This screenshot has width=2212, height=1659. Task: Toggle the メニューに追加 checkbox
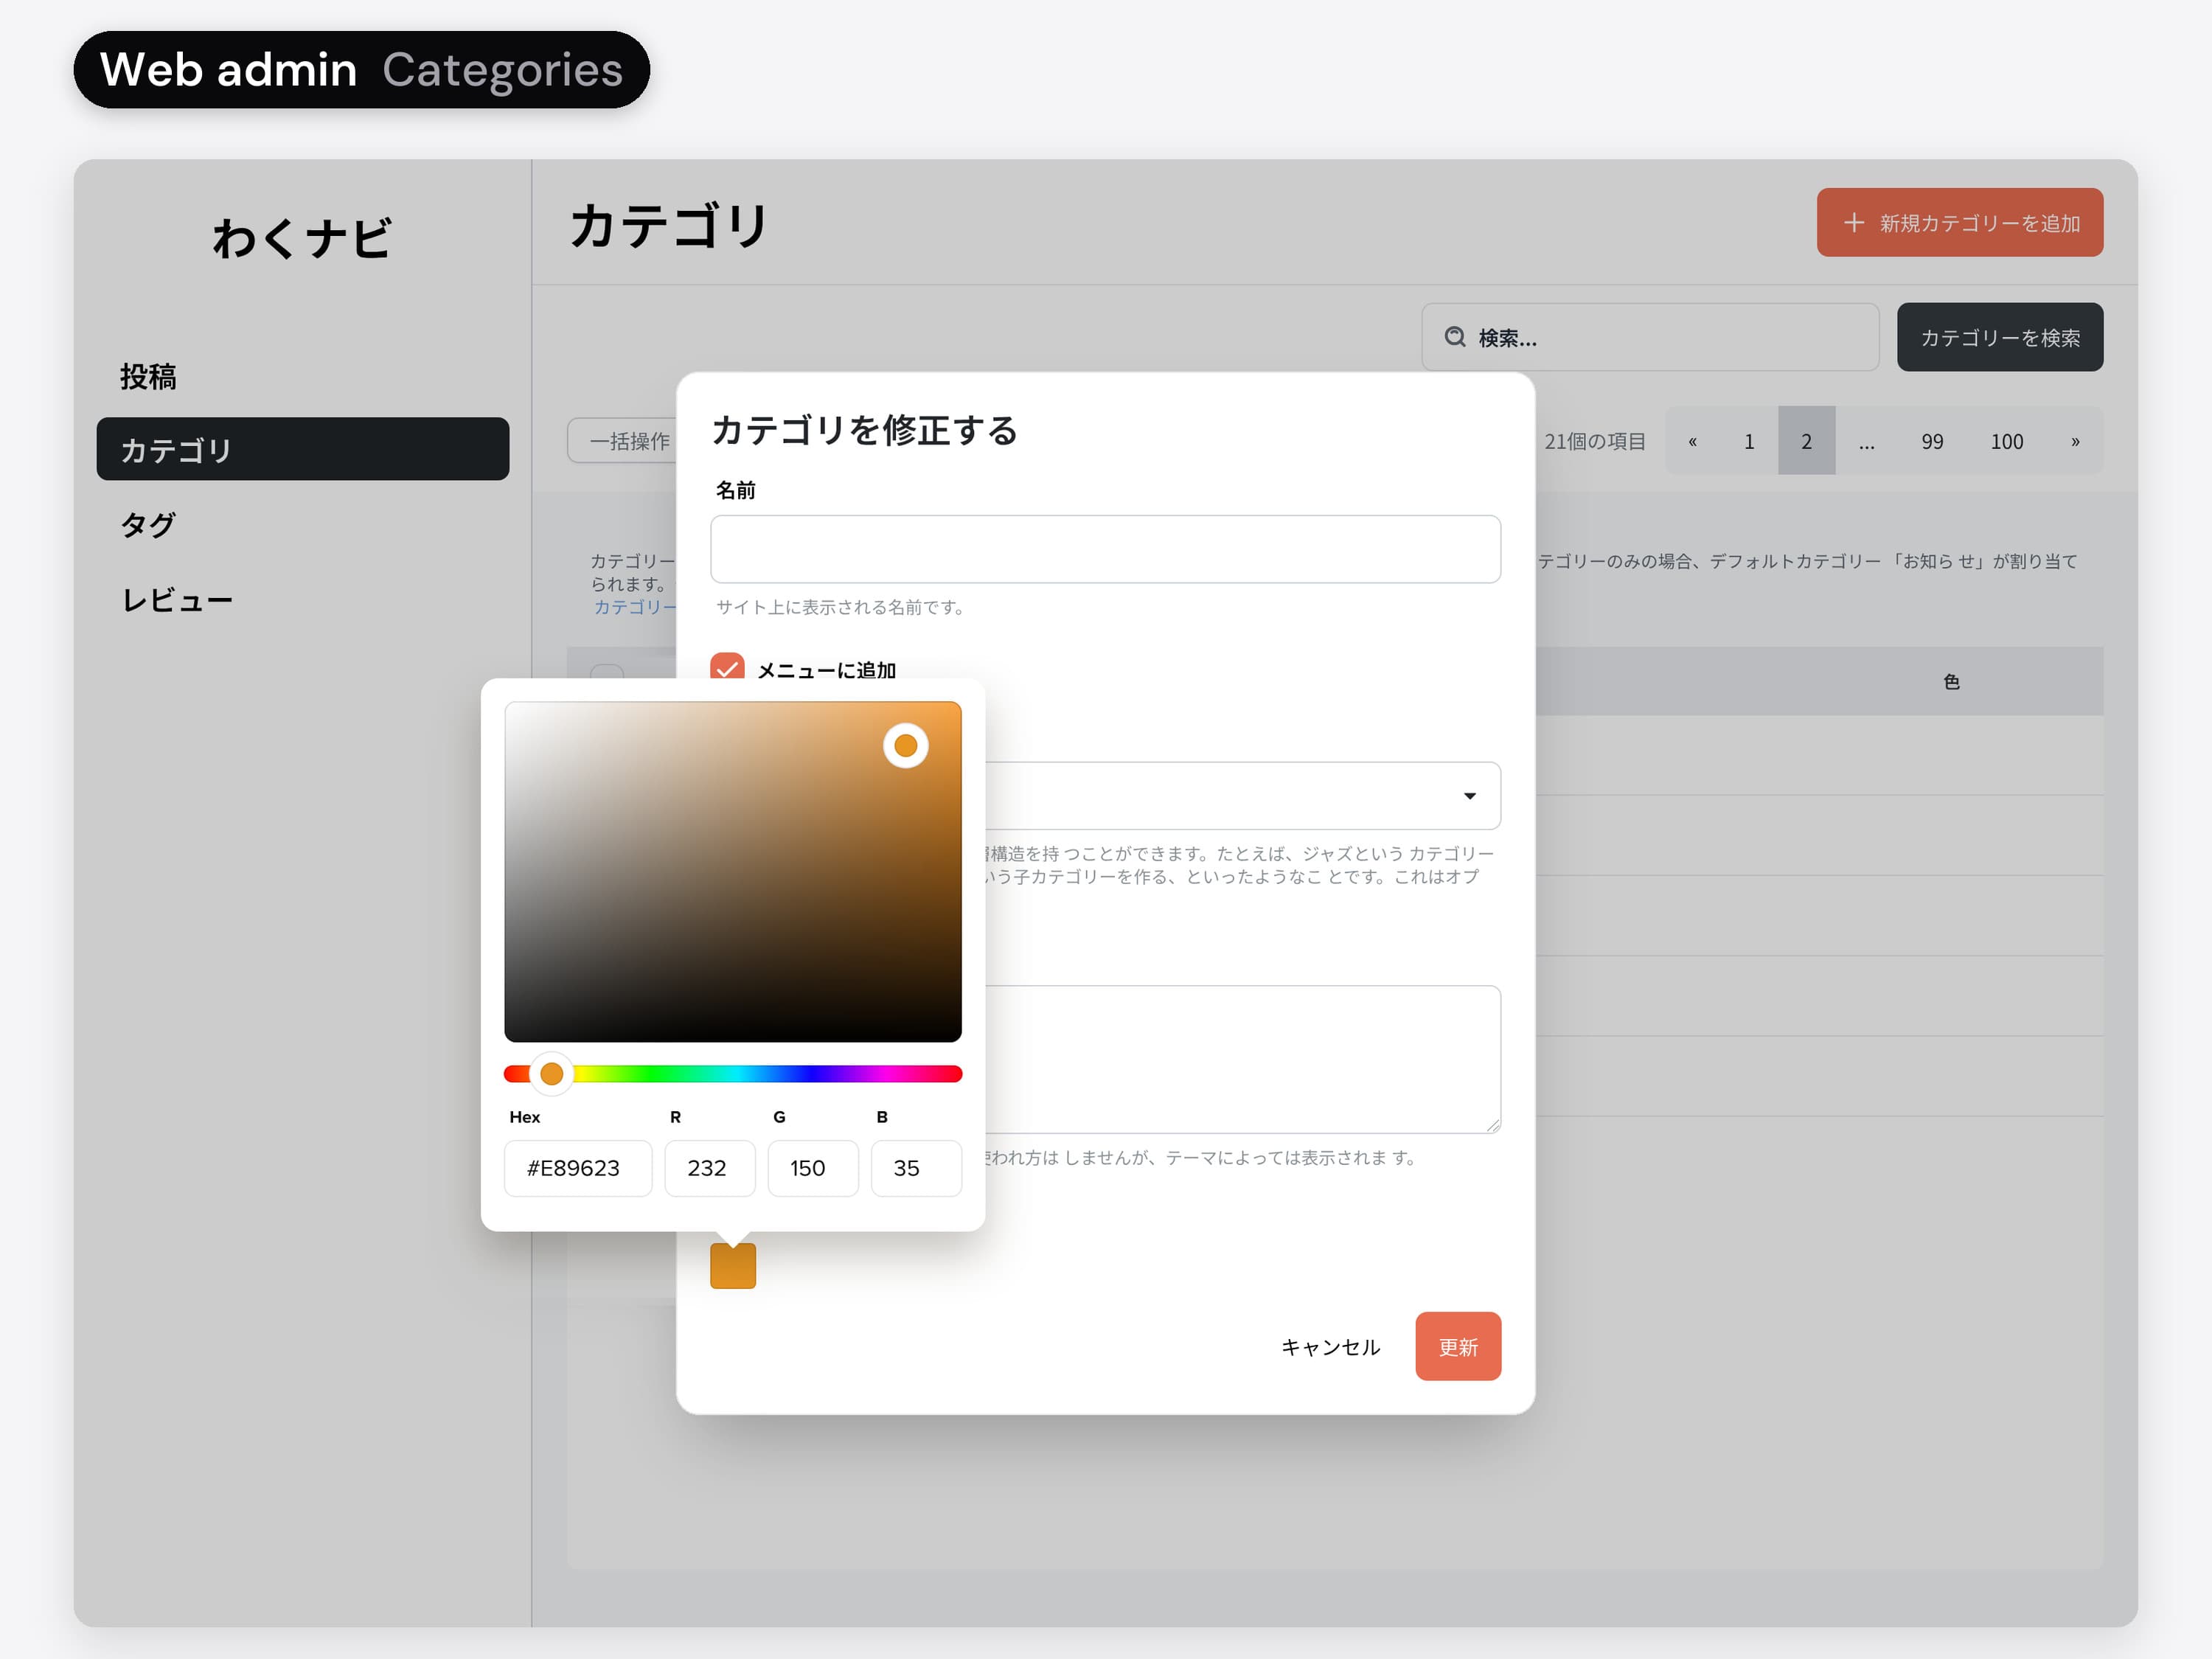727,667
